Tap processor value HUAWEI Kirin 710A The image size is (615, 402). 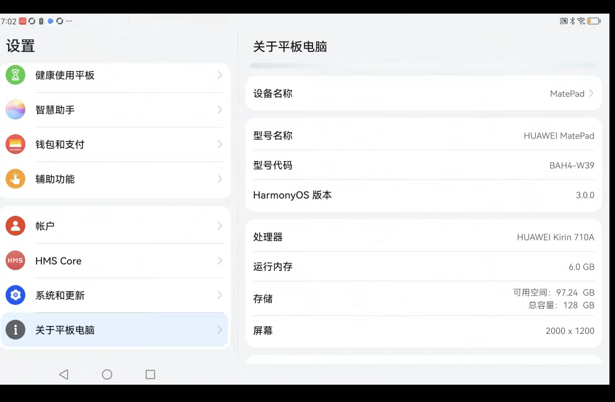tap(556, 237)
